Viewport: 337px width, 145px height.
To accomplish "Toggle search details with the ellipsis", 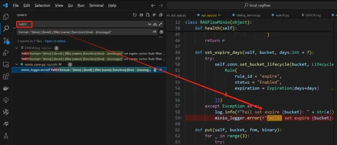I will coord(161,37).
